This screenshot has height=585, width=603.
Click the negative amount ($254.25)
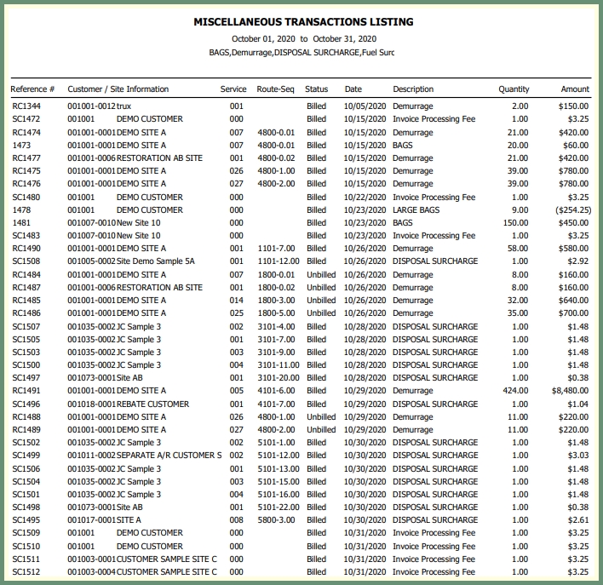571,209
